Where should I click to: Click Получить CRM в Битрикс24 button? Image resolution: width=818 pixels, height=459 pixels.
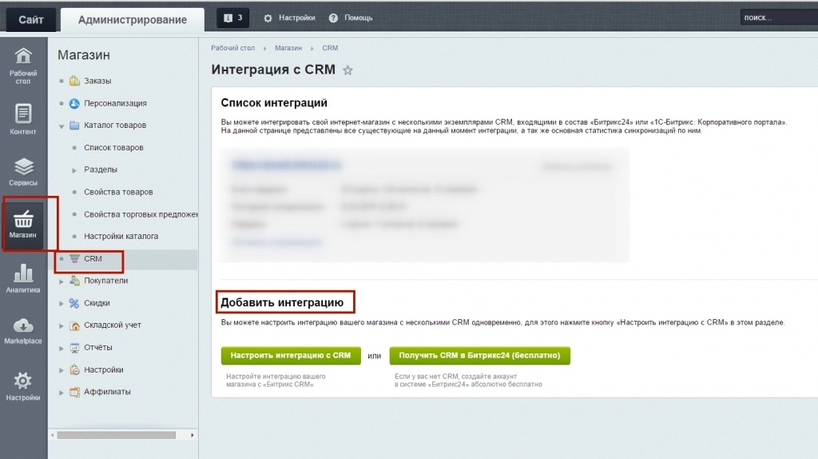(x=479, y=356)
